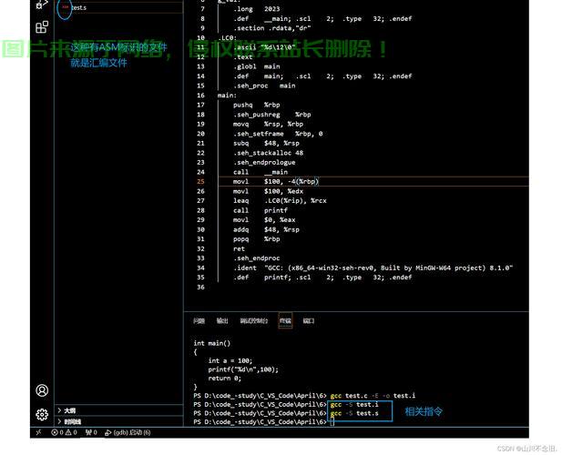This screenshot has width=562, height=455.
Task: Click the 'subq $48, %rsp' instruction
Action: (266, 143)
